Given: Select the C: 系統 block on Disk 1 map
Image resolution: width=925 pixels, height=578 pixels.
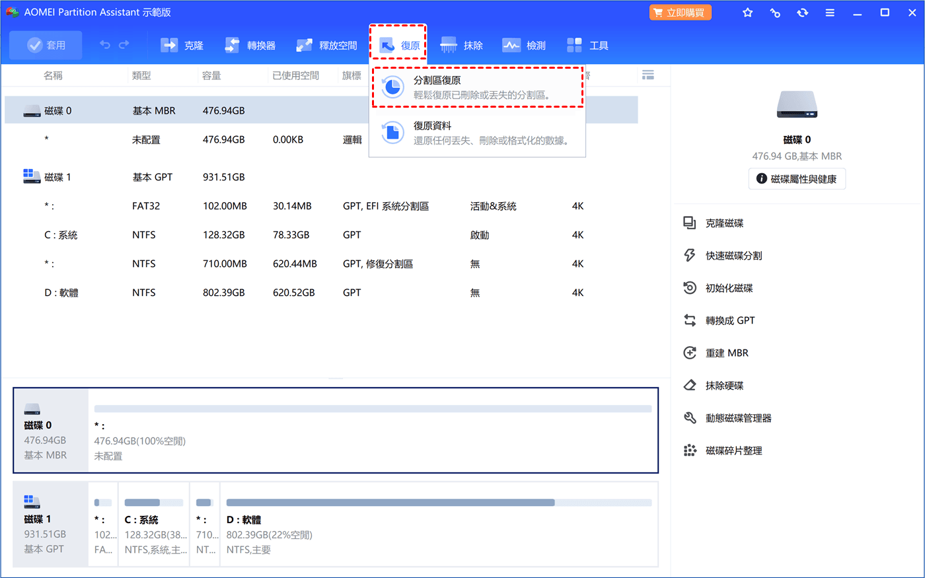Looking at the screenshot, I should pyautogui.click(x=154, y=524).
